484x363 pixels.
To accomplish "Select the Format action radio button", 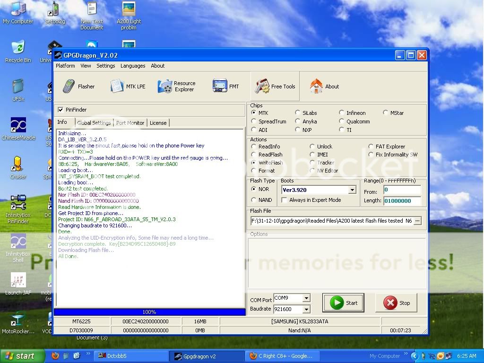I will click(253, 170).
